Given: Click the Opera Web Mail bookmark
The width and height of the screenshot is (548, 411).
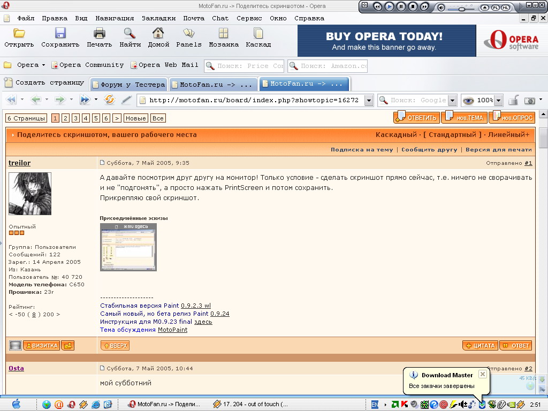Looking at the screenshot, I should click(164, 65).
